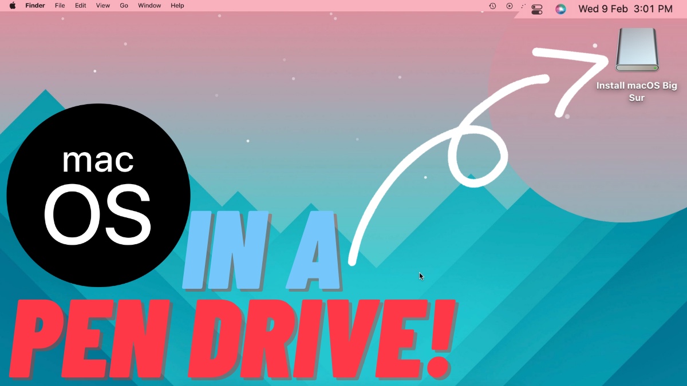Screen dimensions: 687x386
Task: Open the Go menu
Action: pyautogui.click(x=124, y=5)
